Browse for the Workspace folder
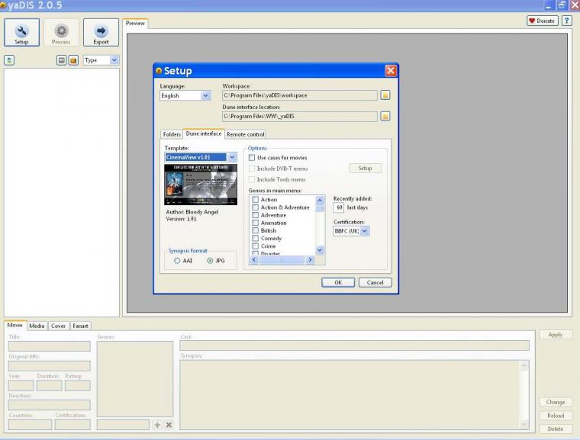Image resolution: width=580 pixels, height=440 pixels. tap(385, 95)
